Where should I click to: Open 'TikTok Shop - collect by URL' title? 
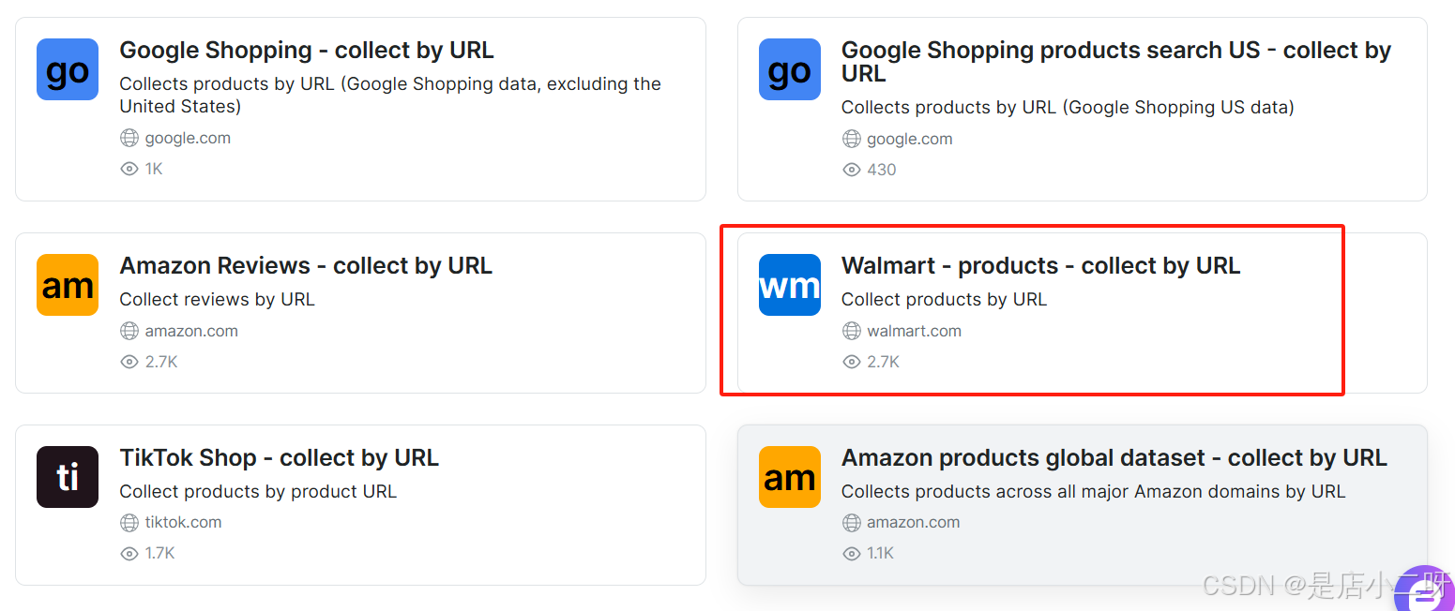(x=279, y=457)
